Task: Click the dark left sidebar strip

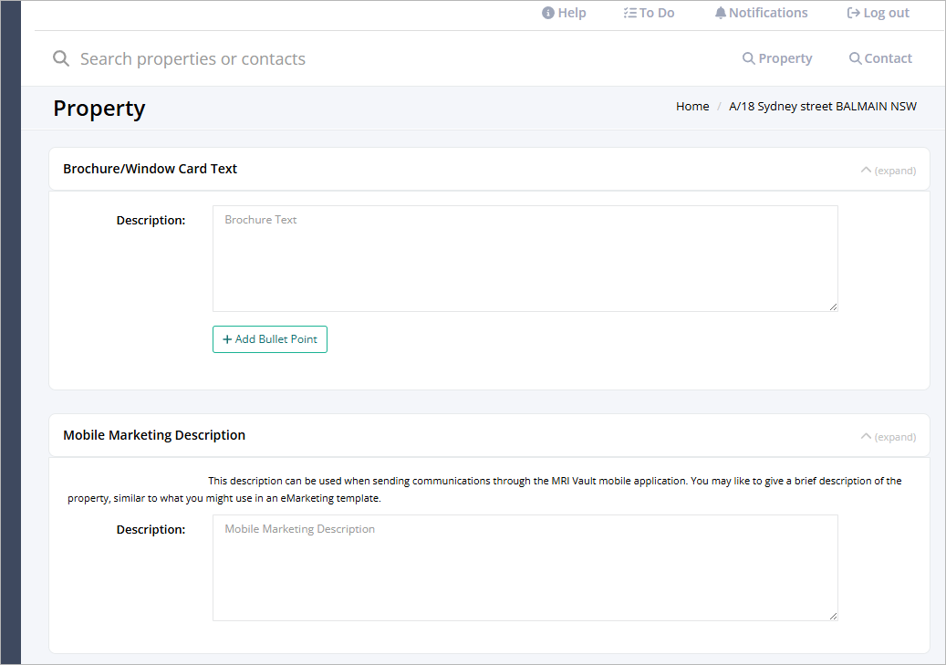Action: (11, 332)
